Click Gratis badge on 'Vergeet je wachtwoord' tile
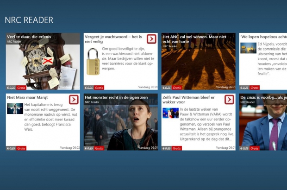This screenshot has width=287, height=190. pos(99,88)
